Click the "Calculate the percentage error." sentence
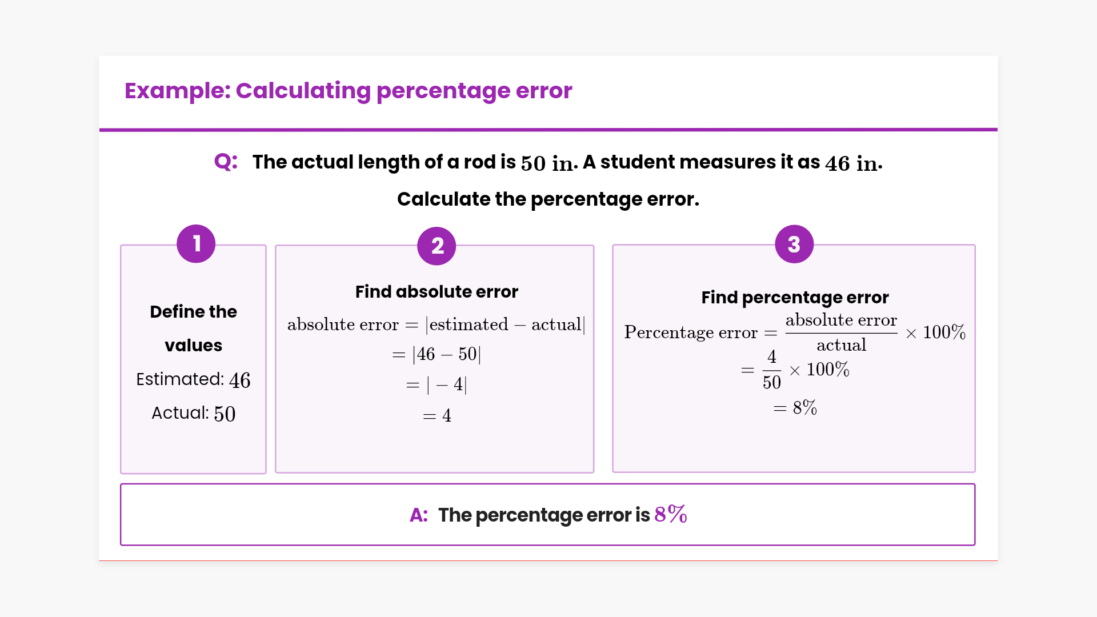Viewport: 1097px width, 617px height. pos(548,199)
